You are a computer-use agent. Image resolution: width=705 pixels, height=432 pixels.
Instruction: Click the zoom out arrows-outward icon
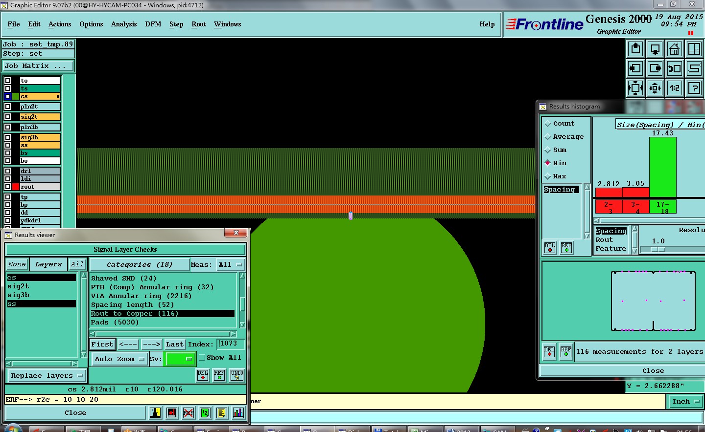(x=655, y=88)
